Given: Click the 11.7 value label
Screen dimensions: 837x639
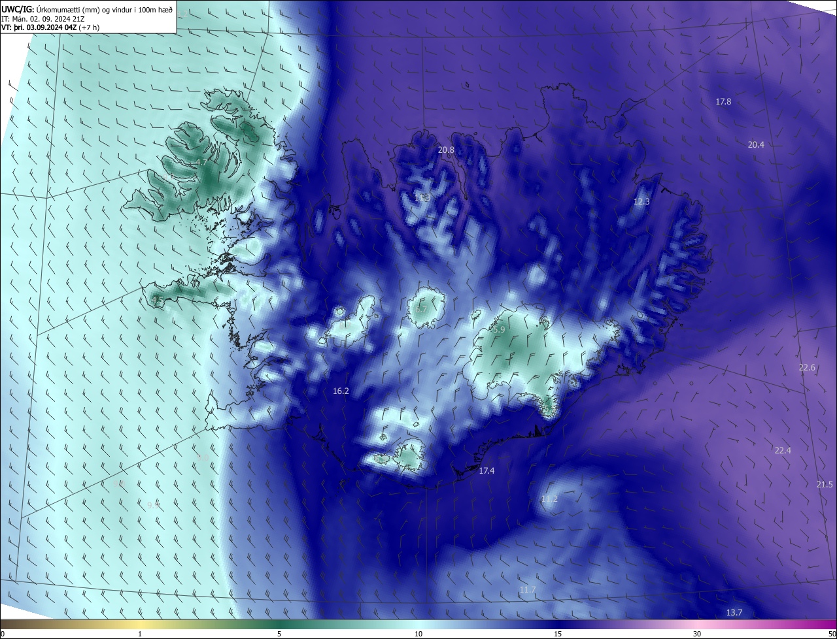Looking at the screenshot, I should 528,590.
